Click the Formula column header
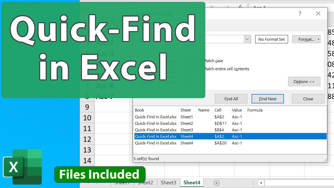 [286, 110]
